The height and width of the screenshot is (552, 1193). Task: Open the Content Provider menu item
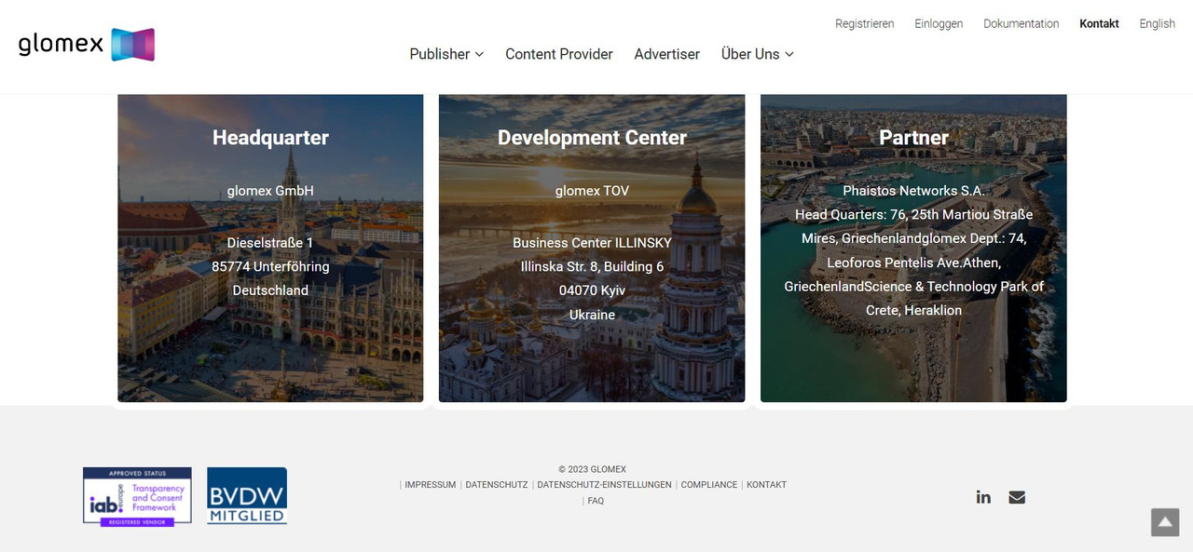click(x=559, y=54)
